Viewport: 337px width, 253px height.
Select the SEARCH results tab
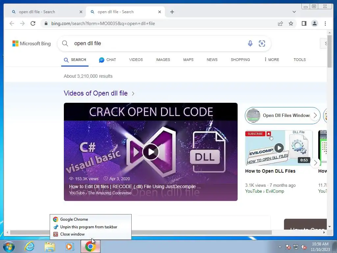[75, 60]
